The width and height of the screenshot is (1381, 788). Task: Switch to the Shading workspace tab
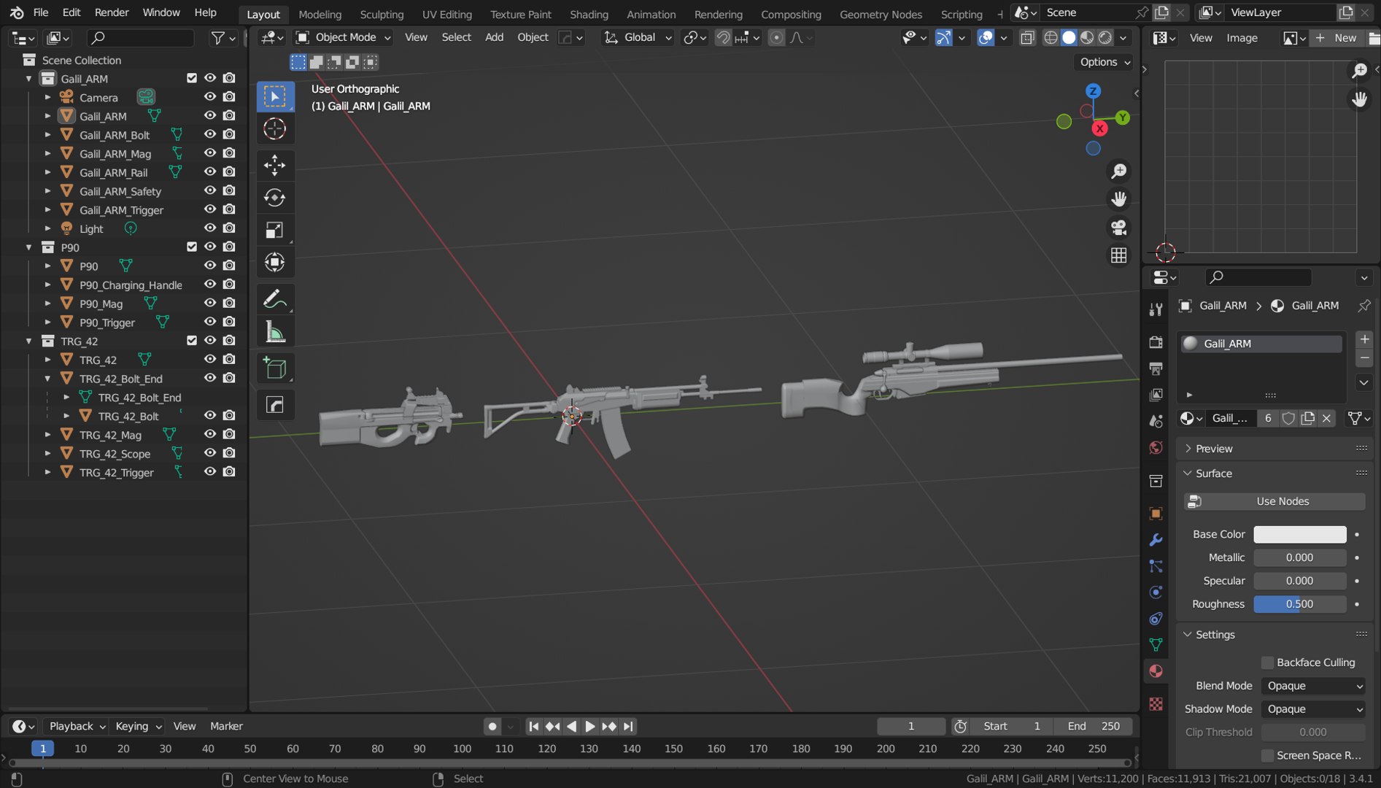coord(589,14)
